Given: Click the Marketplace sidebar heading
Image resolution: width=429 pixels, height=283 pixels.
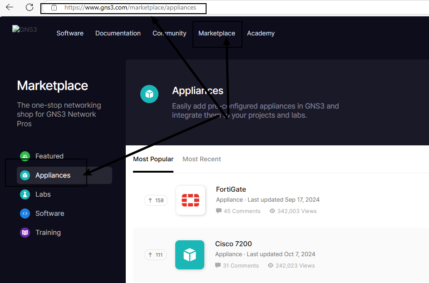Looking at the screenshot, I should (53, 86).
